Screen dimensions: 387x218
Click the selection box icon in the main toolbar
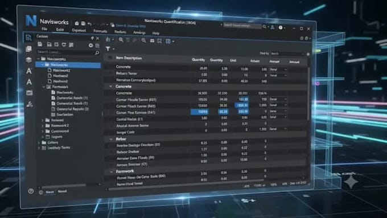[160, 41]
